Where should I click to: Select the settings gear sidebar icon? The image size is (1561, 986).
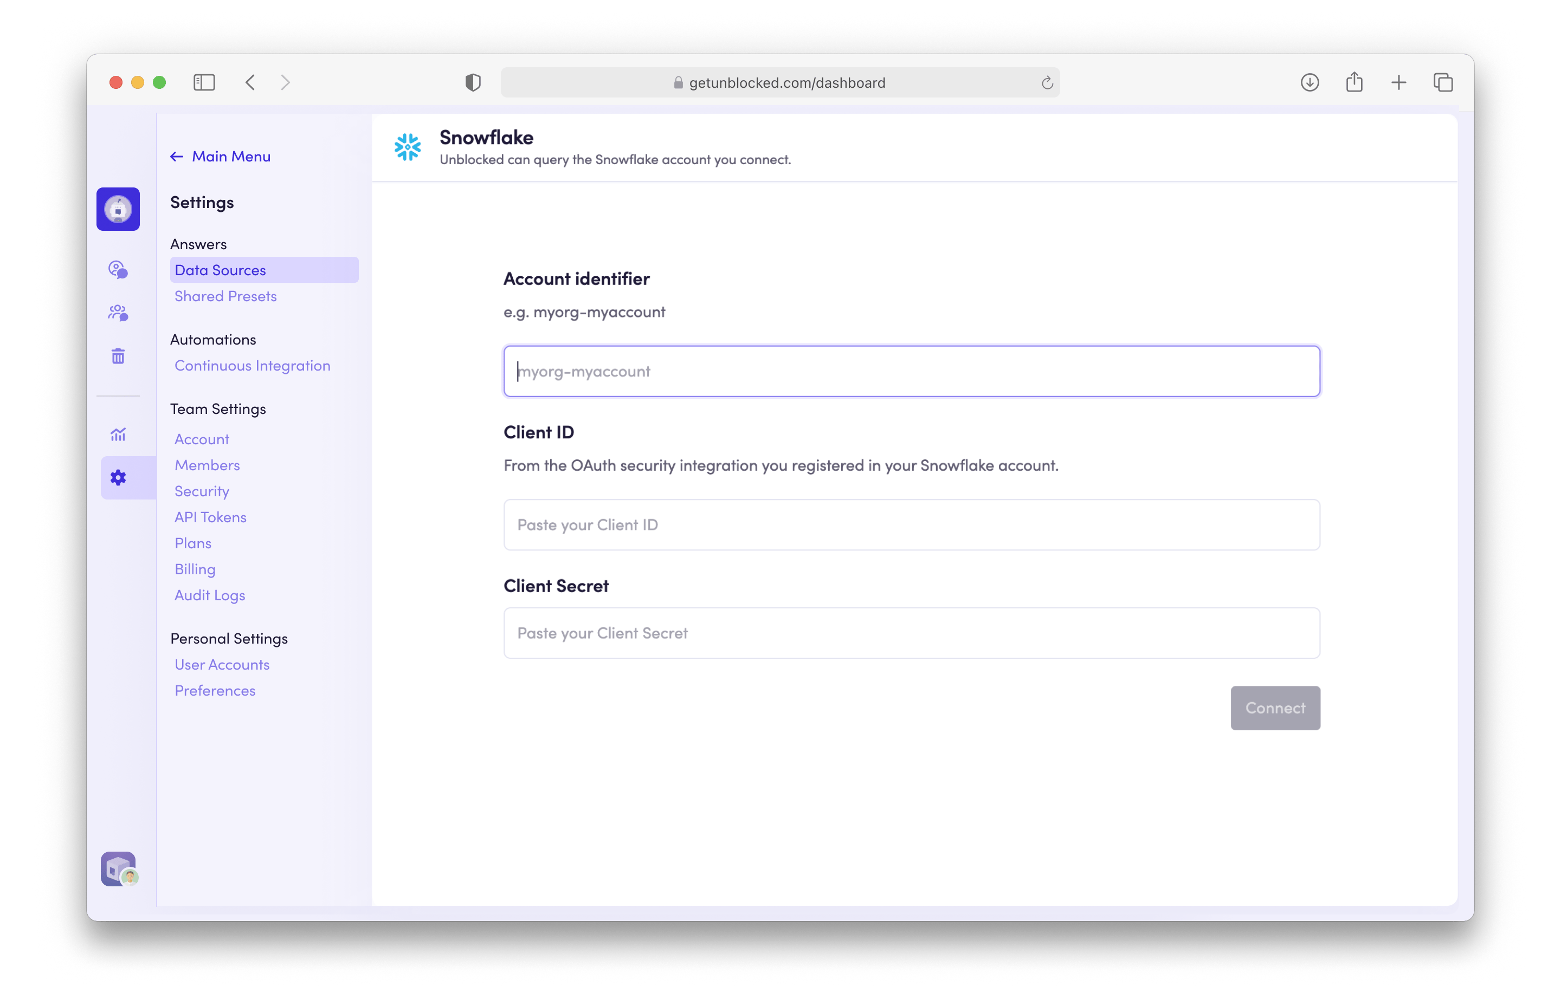click(x=118, y=477)
